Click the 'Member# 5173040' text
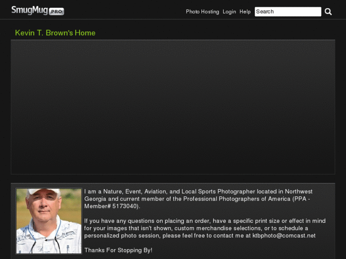The height and width of the screenshot is (259, 346). click(111, 206)
